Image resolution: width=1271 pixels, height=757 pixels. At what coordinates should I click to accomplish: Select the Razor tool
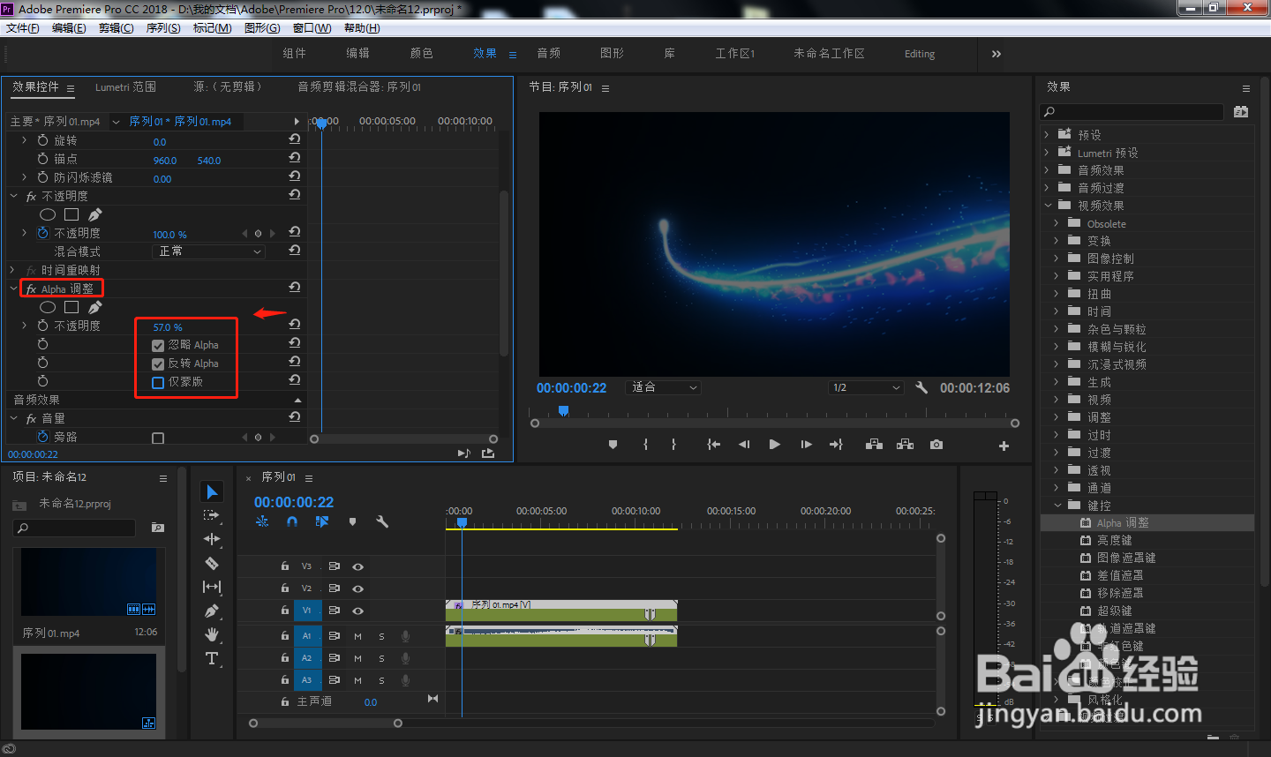[x=212, y=563]
